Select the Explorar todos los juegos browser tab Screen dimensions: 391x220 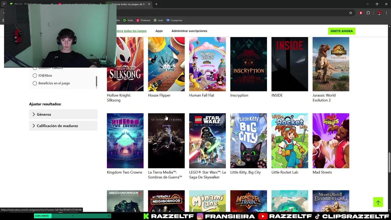point(128,4)
